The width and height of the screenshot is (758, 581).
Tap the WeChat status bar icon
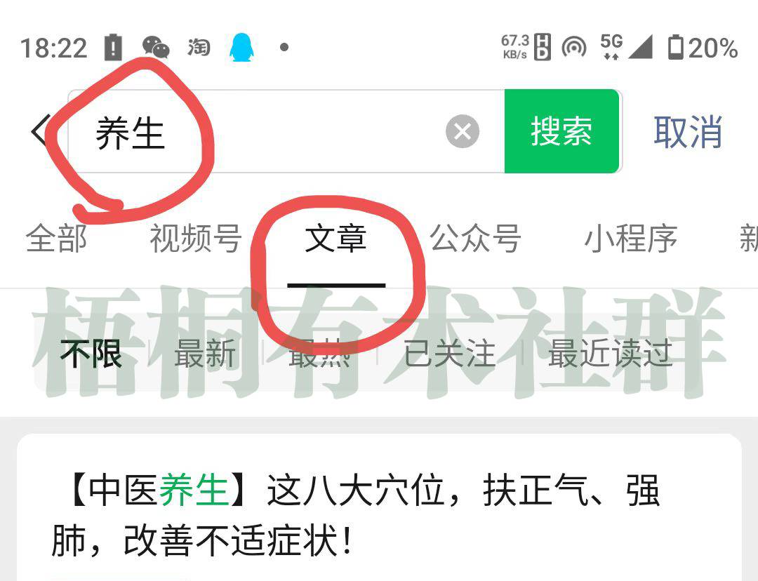pyautogui.click(x=156, y=48)
